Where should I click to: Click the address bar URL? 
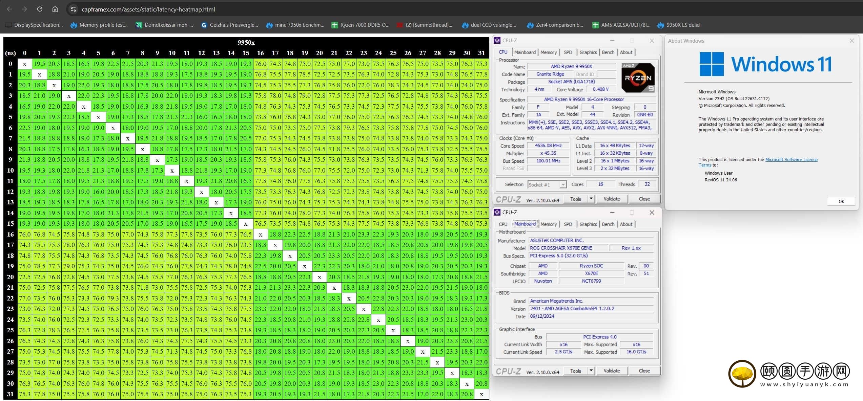148,9
